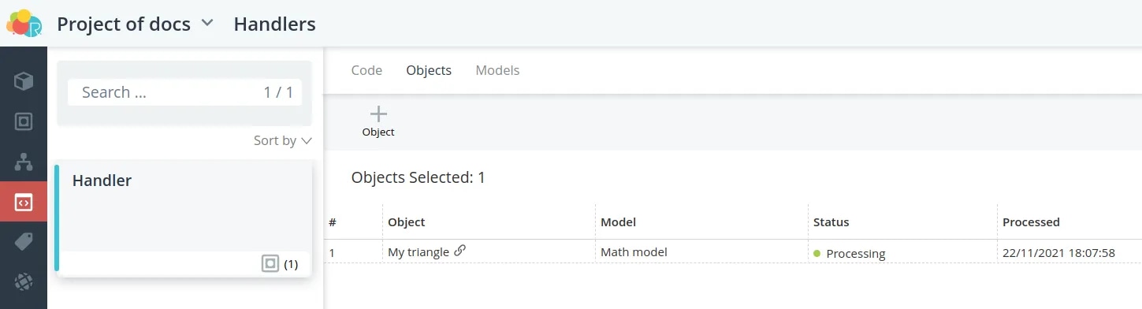
Task: Select the Handler card in list
Action: [184, 221]
